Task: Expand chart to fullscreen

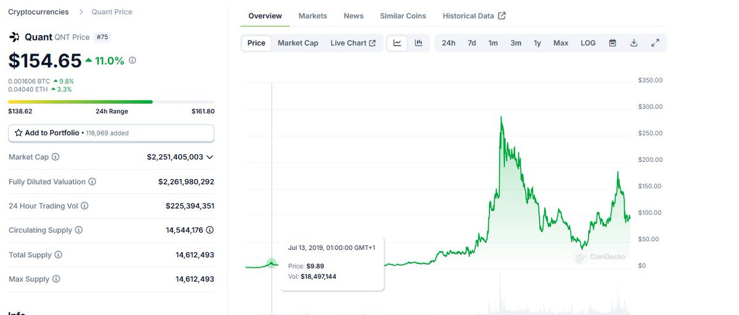Action: (655, 43)
